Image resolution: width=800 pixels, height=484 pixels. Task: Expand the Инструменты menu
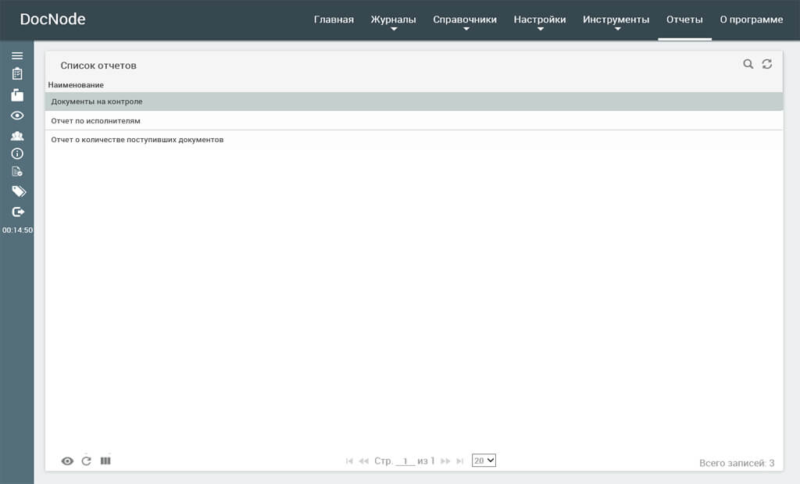(616, 20)
